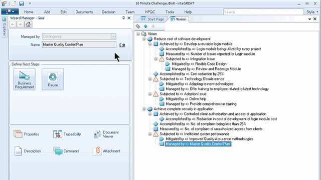Click the blue move up arrow

[x=145, y=26]
